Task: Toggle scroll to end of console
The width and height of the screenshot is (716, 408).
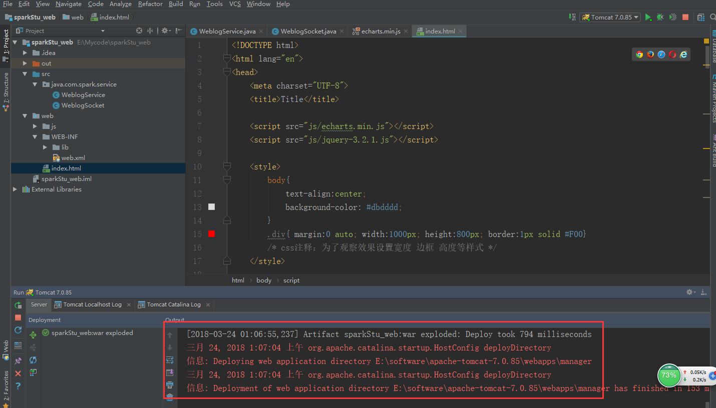Action: 170,372
